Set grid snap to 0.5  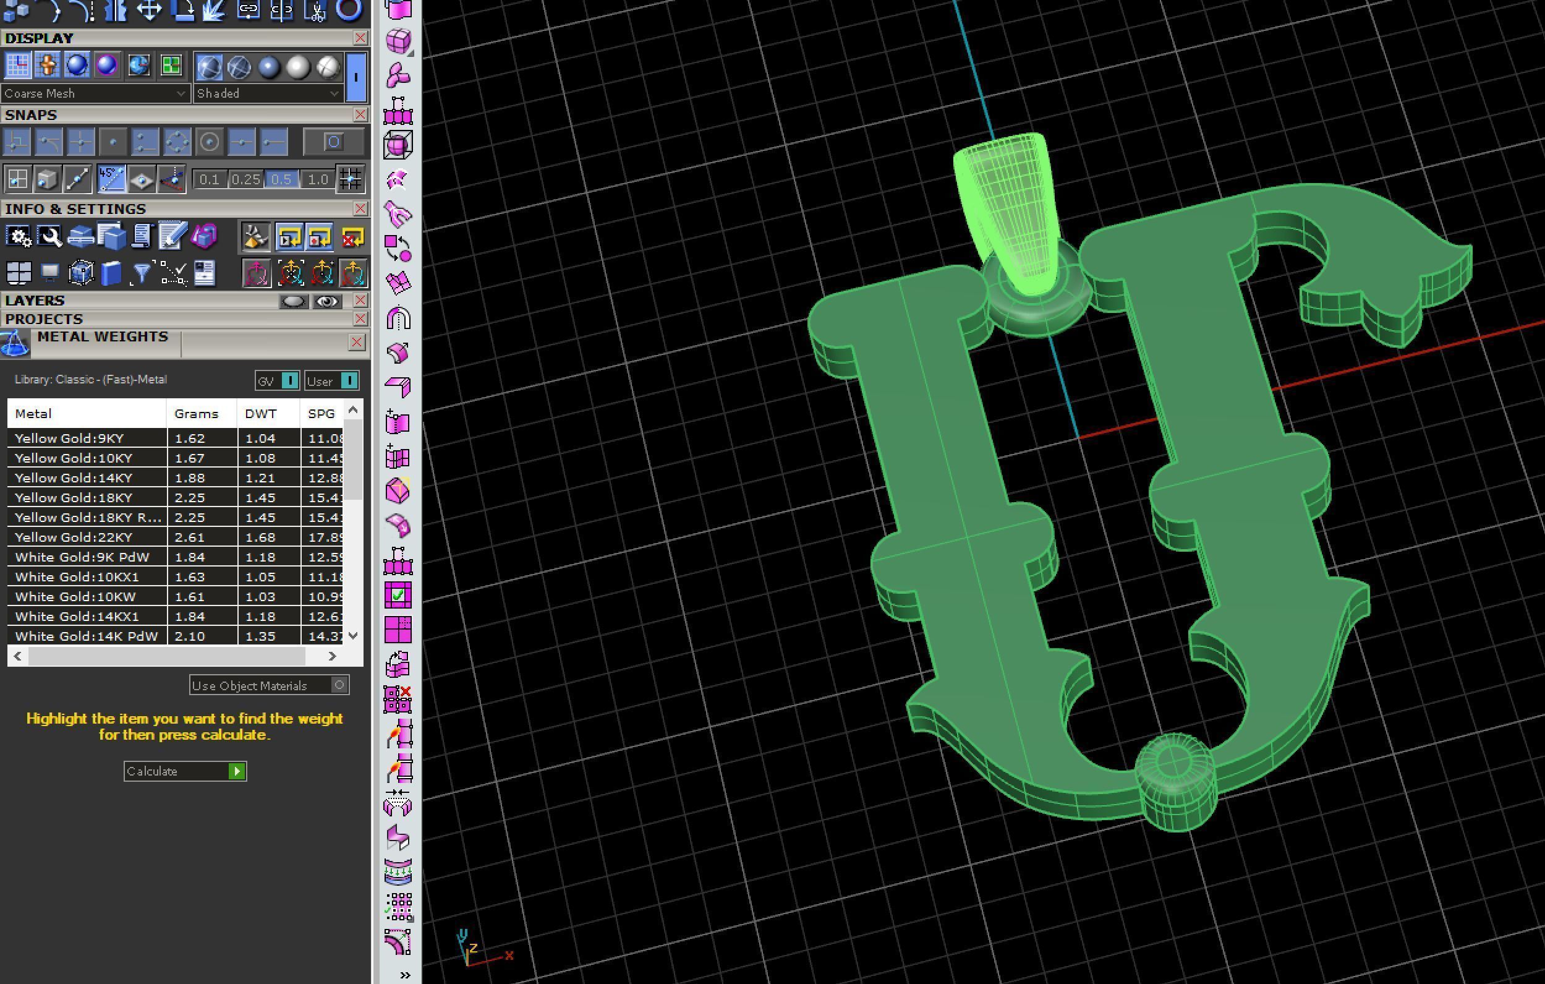point(281,180)
